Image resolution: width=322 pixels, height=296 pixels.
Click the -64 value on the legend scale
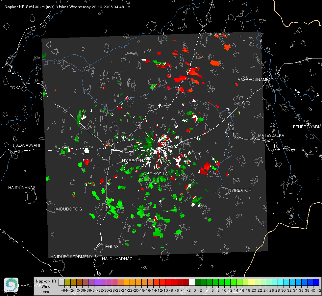64,291
